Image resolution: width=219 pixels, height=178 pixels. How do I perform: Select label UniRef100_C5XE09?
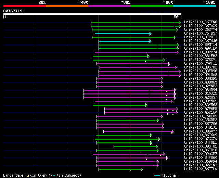click(x=201, y=116)
